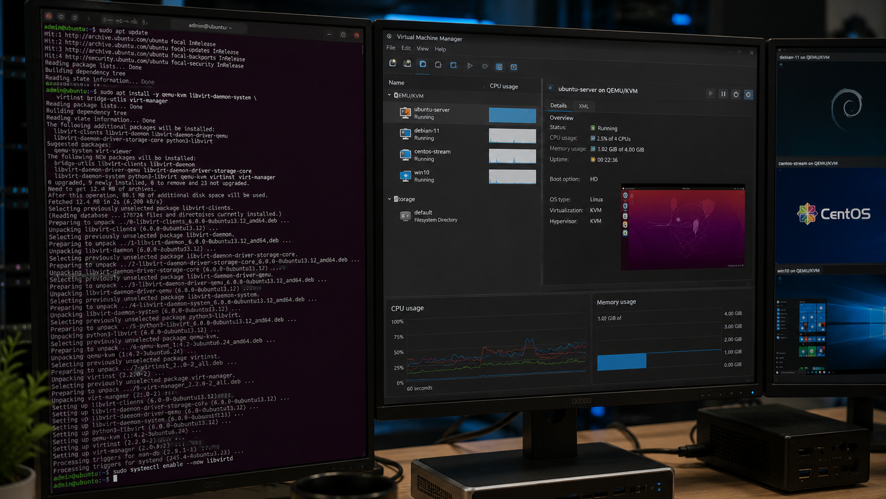
Task: Click the icon beside 'ubuntu-server on QEMU/KVM' heading
Action: (x=551, y=89)
